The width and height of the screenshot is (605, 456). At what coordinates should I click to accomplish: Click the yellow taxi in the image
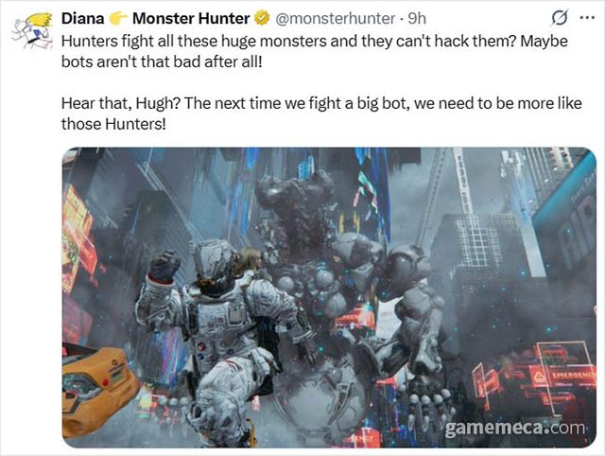[x=98, y=388]
